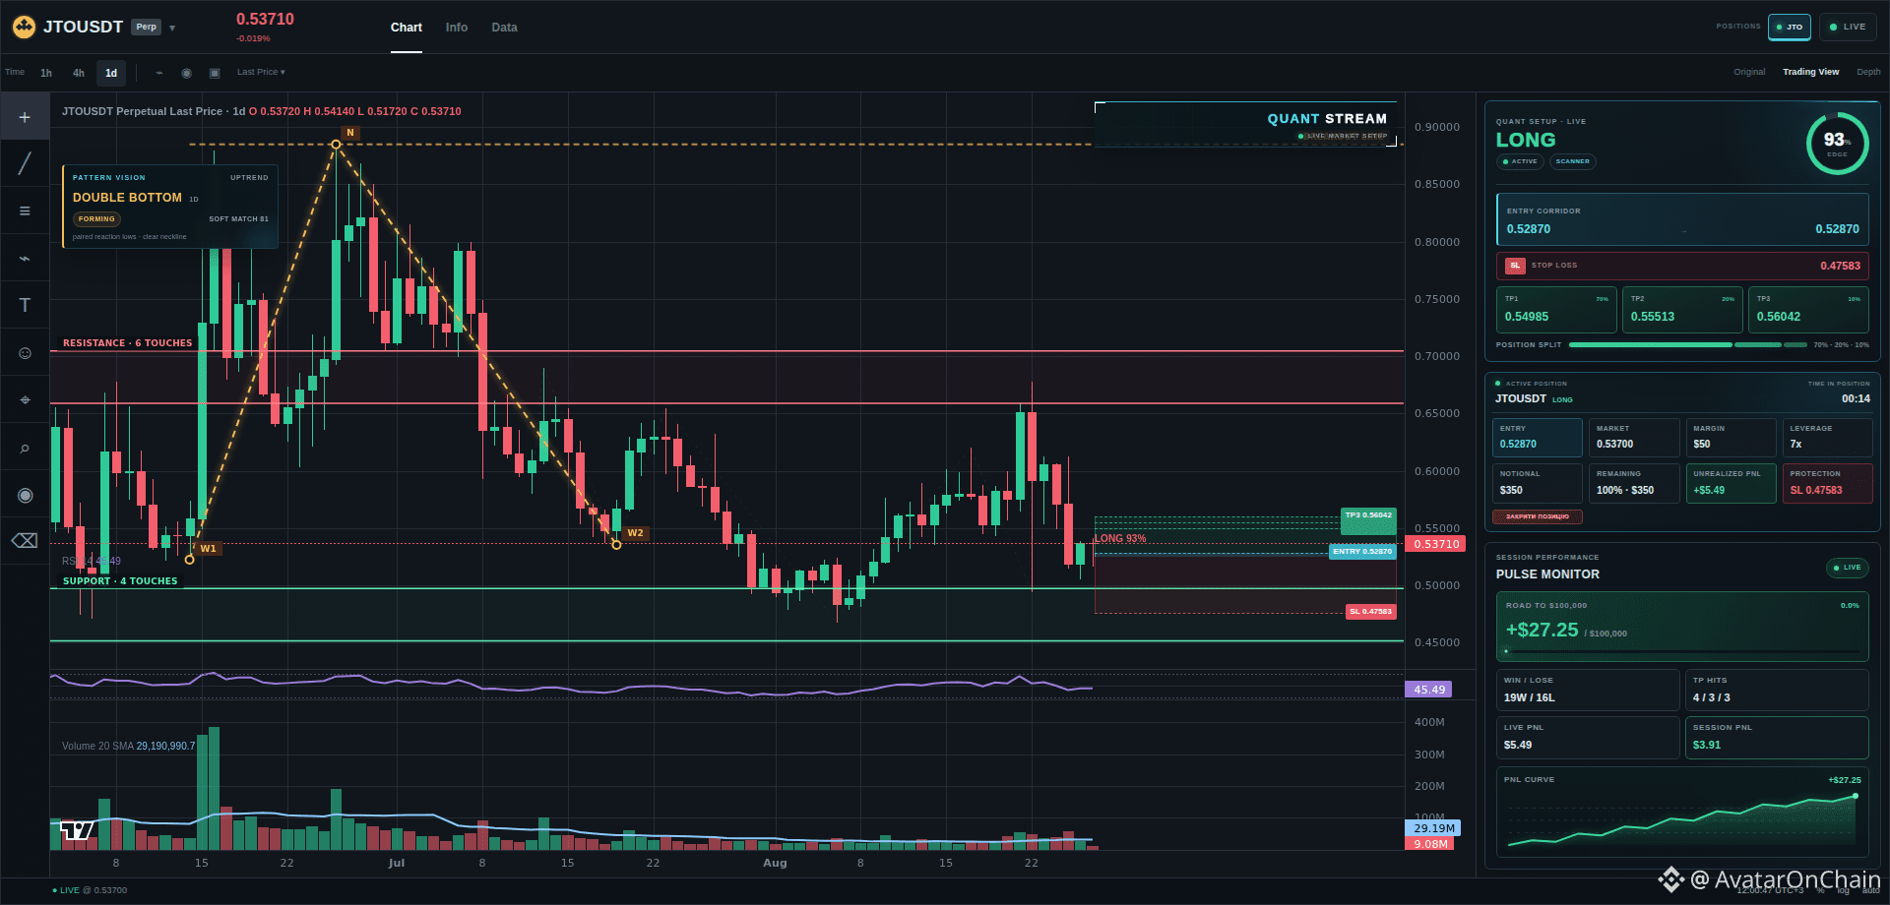Screen dimensions: 1890x905
Task: Click the round record tool in sidebar
Action: coord(25,495)
